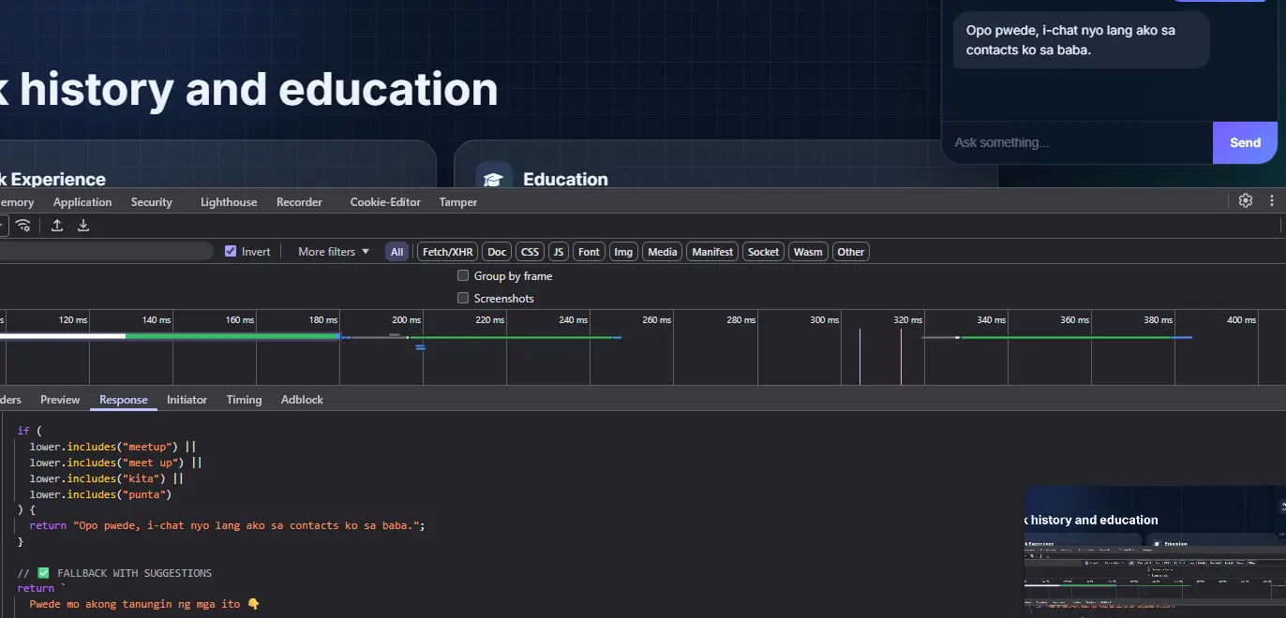Click the network filter text field
Viewport: 1286px width, 618px height.
click(x=106, y=251)
